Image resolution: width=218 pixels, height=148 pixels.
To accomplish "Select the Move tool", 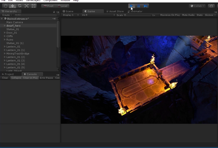I will click(12, 6).
